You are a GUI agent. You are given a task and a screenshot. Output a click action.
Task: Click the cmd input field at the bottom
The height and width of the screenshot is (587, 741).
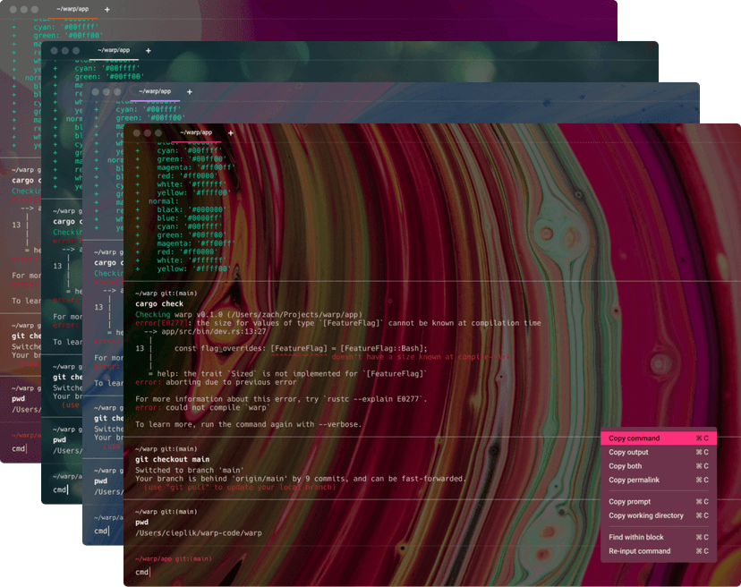pyautogui.click(x=143, y=574)
